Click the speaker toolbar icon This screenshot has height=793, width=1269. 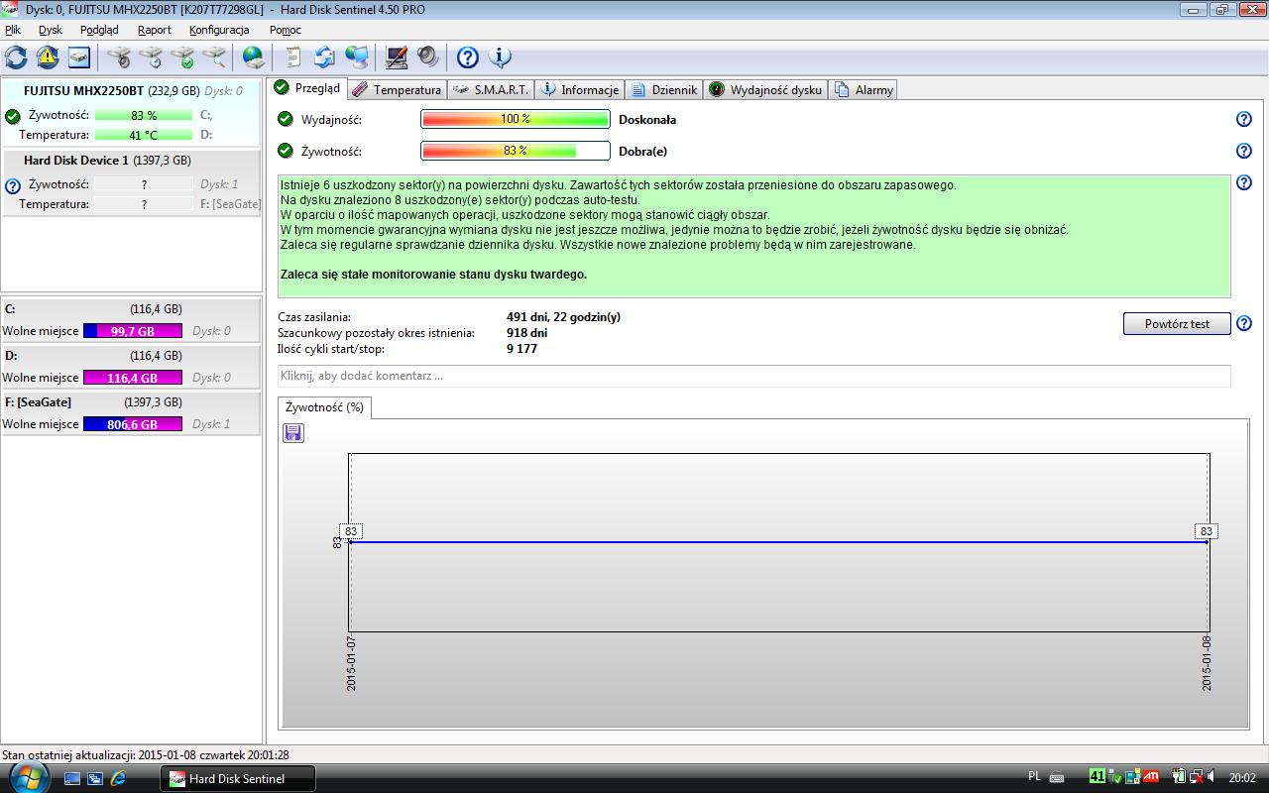[428, 57]
